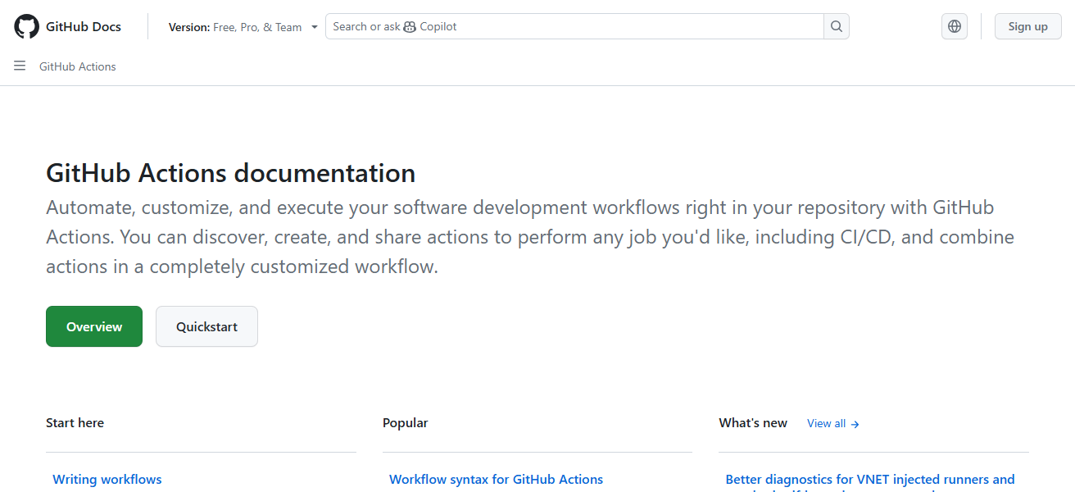The image size is (1075, 492).
Task: Expand the Free, Pro, & Team version selector
Action: click(258, 26)
